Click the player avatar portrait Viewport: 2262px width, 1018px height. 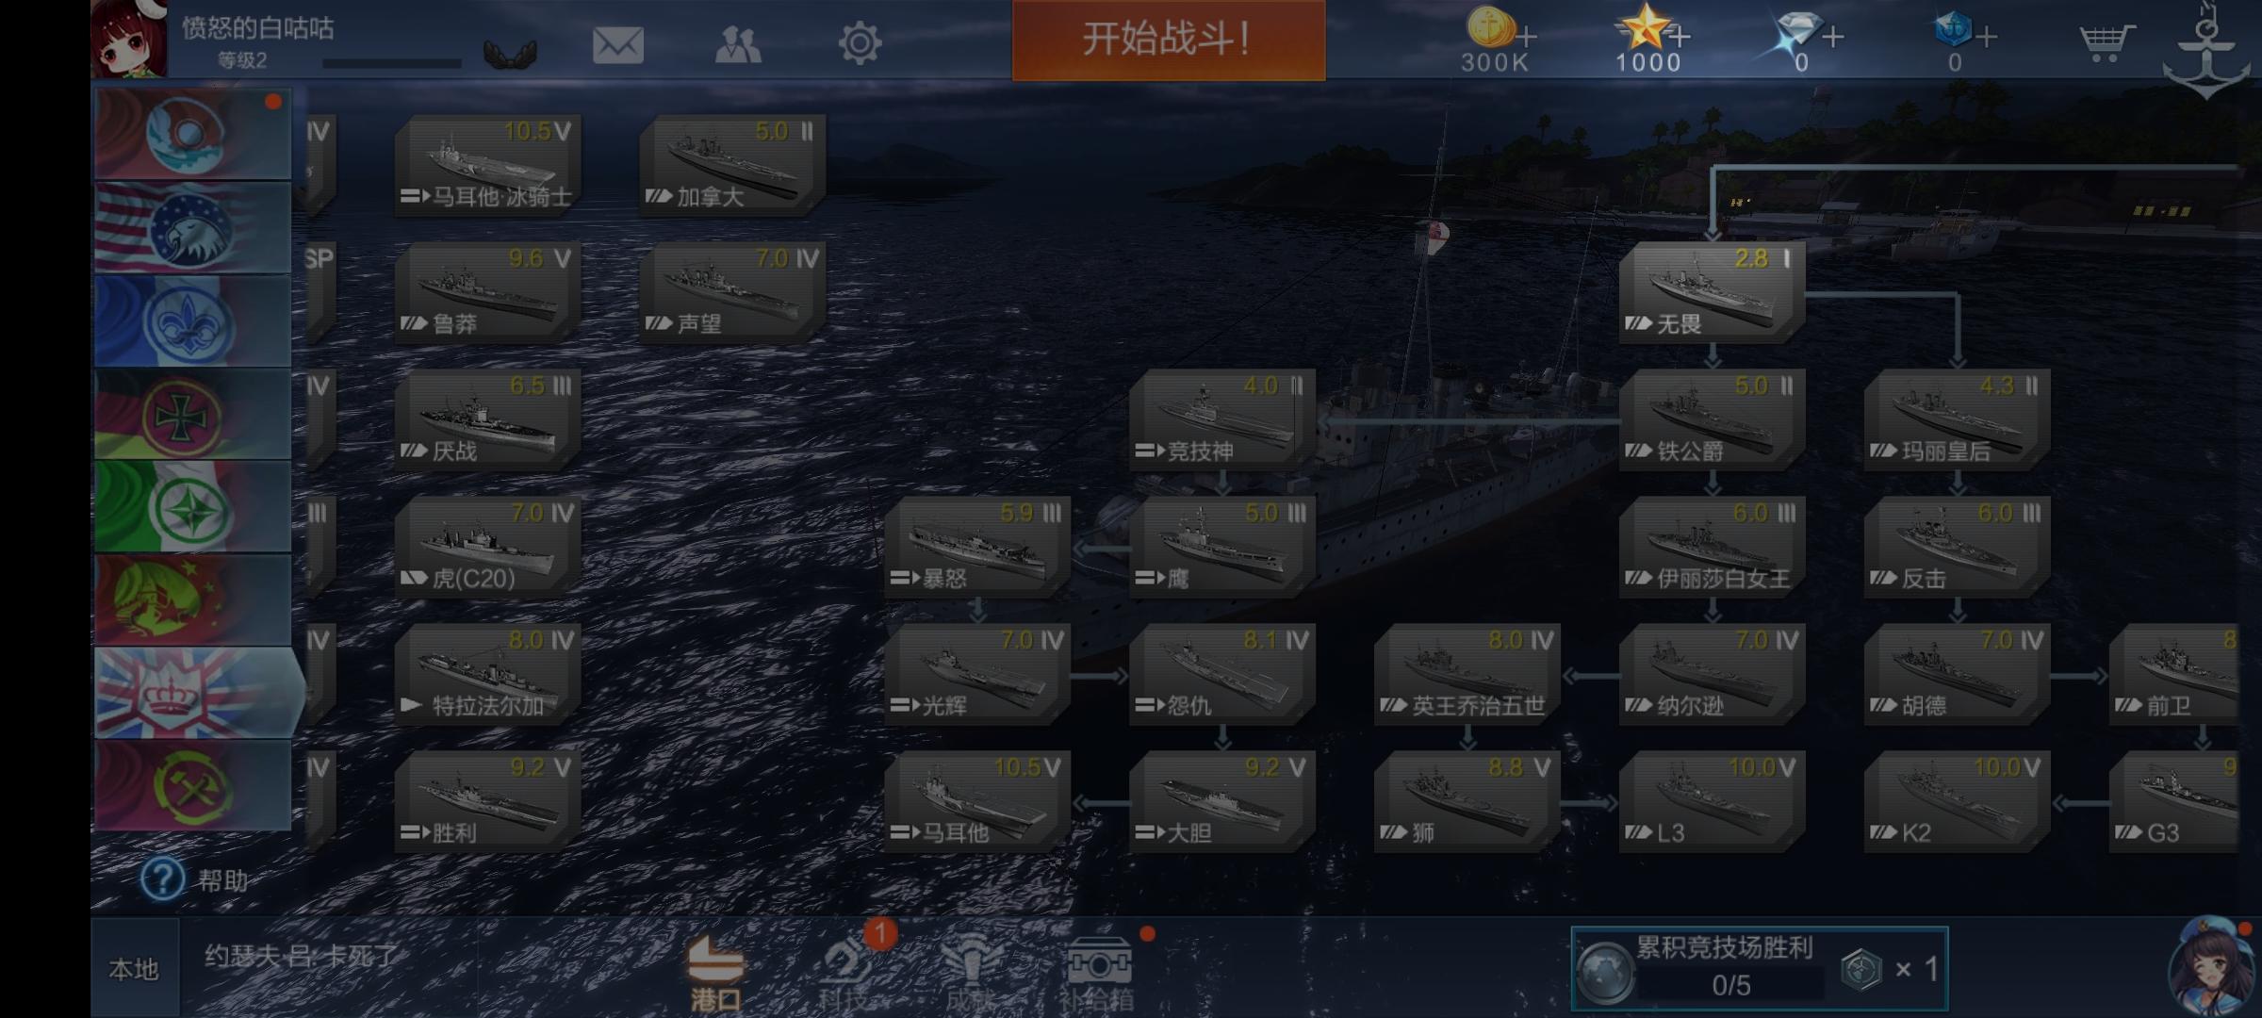[x=129, y=40]
